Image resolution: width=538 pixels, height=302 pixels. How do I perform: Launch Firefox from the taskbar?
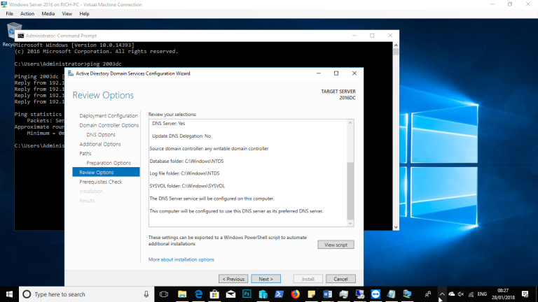(x=295, y=294)
